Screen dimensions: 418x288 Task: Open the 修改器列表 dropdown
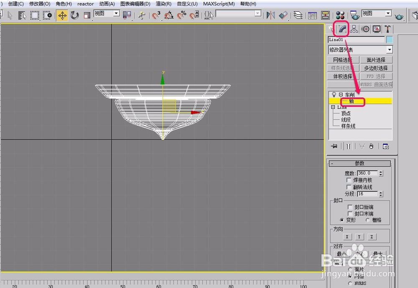[x=360, y=50]
